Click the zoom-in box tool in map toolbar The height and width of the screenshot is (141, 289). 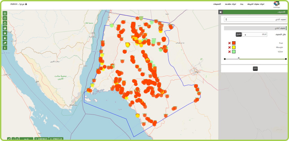[x=5, y=13]
